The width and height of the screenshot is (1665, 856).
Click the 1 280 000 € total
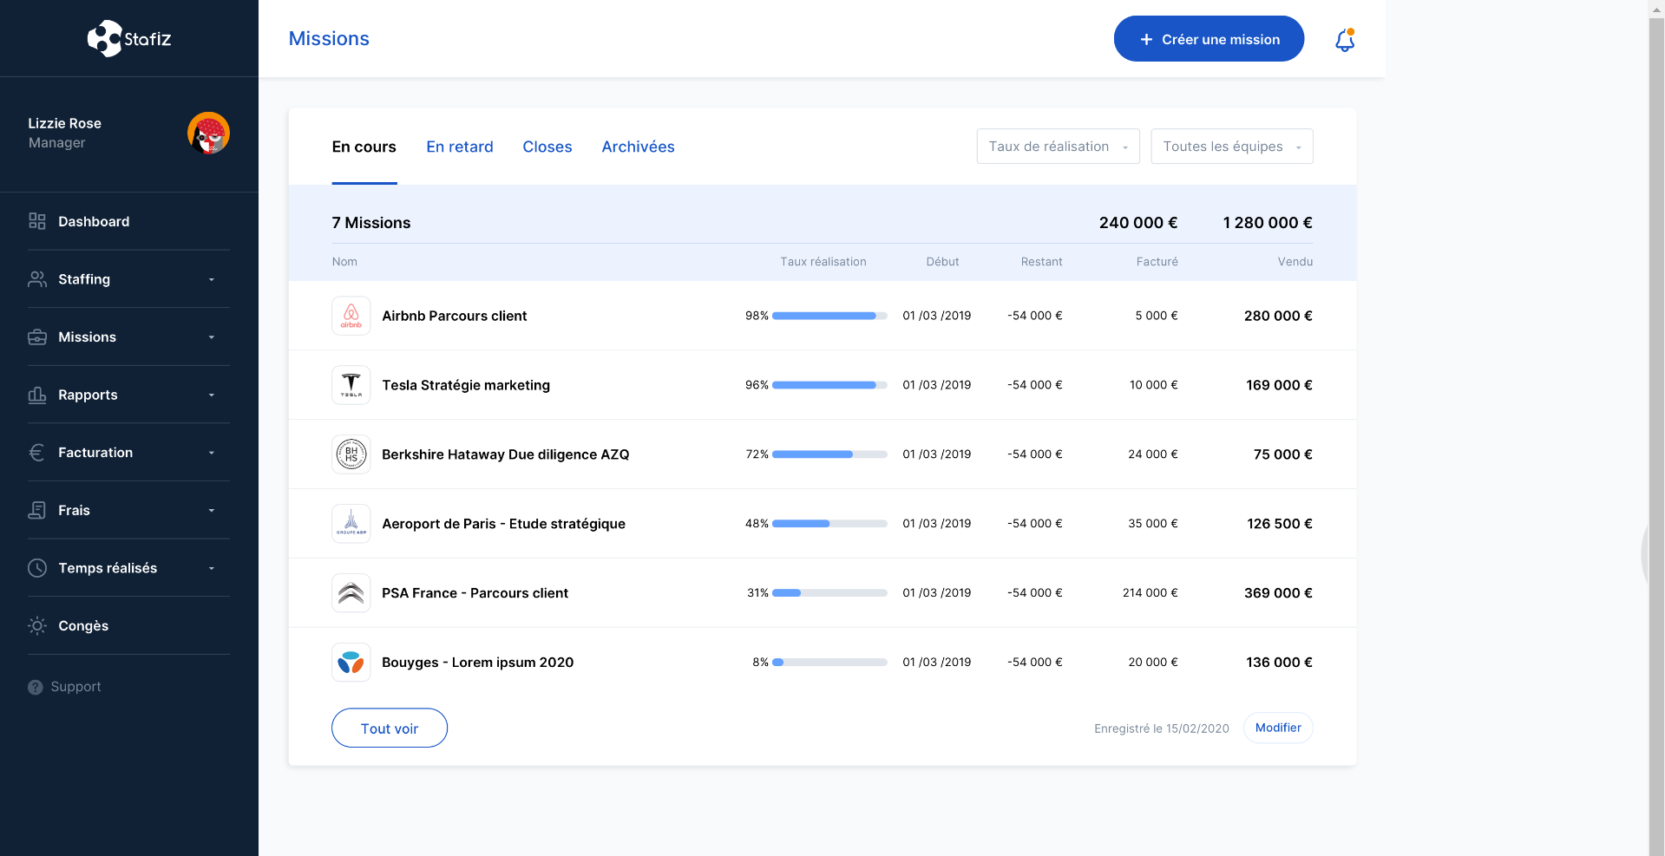(x=1268, y=223)
